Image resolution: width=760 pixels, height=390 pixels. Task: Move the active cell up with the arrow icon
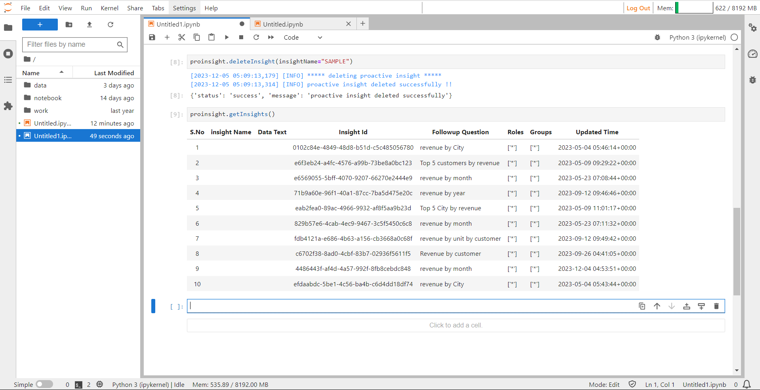657,306
